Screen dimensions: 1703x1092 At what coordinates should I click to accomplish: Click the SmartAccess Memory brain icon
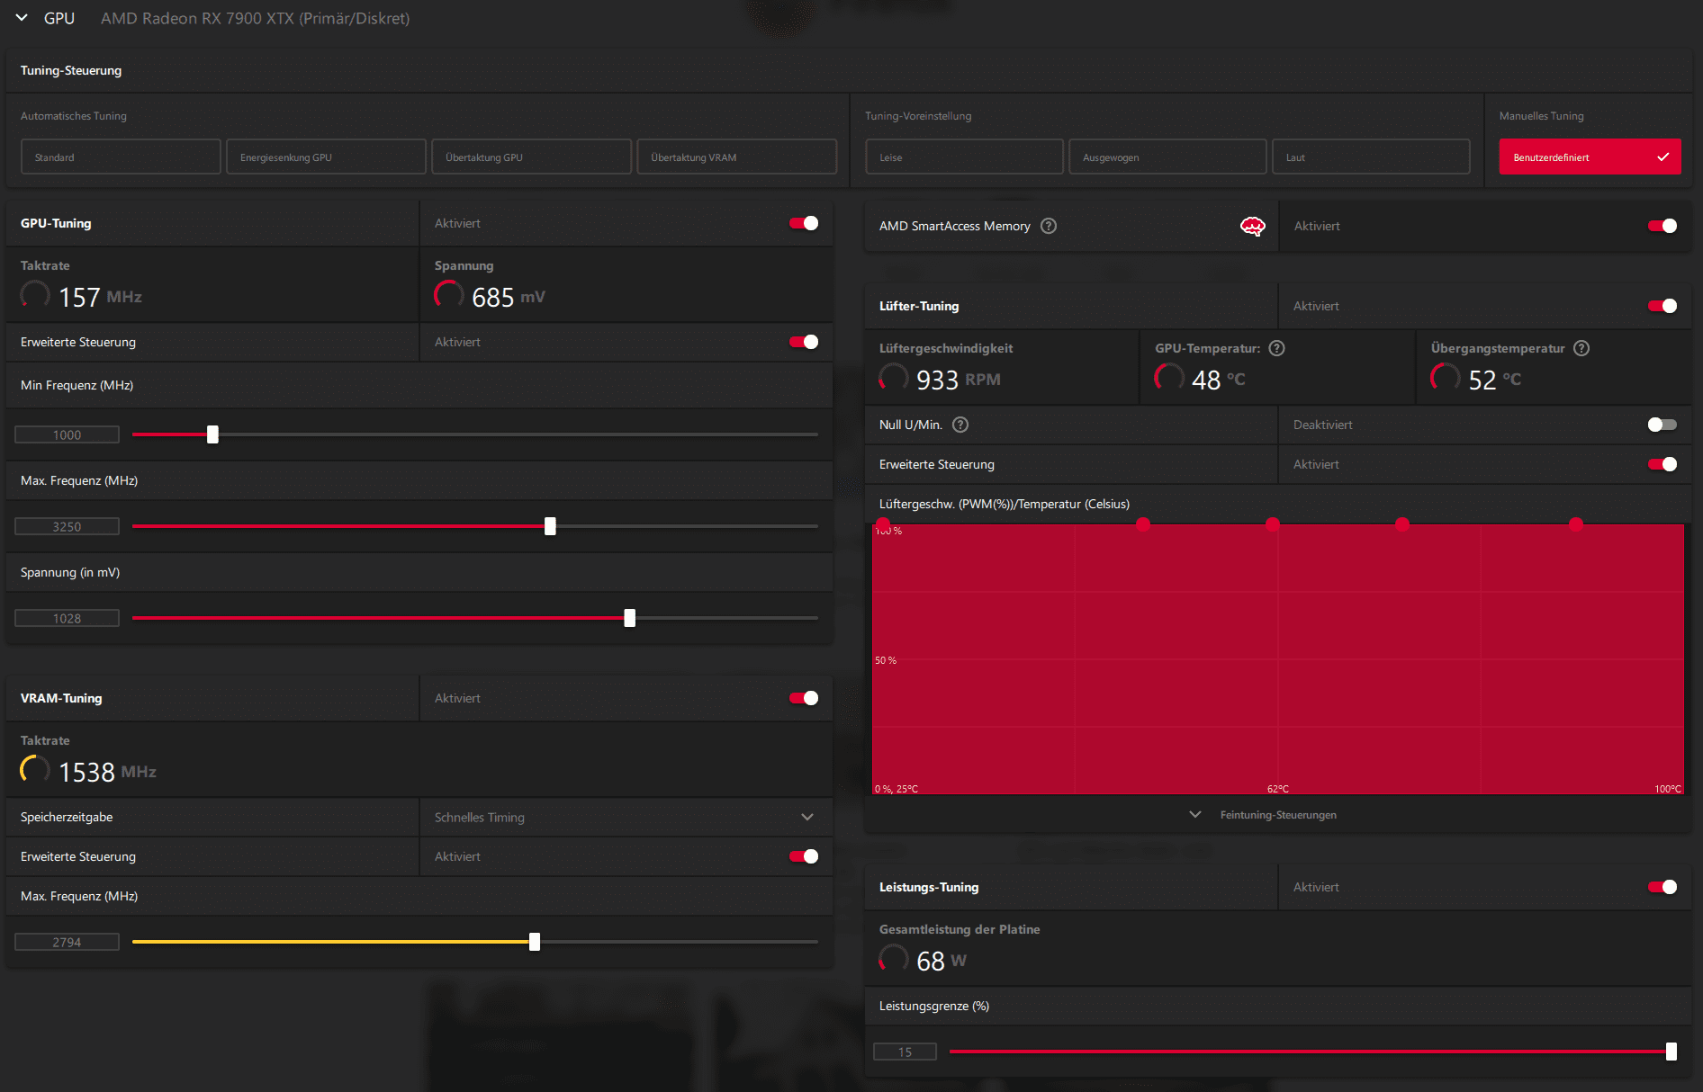click(1252, 226)
